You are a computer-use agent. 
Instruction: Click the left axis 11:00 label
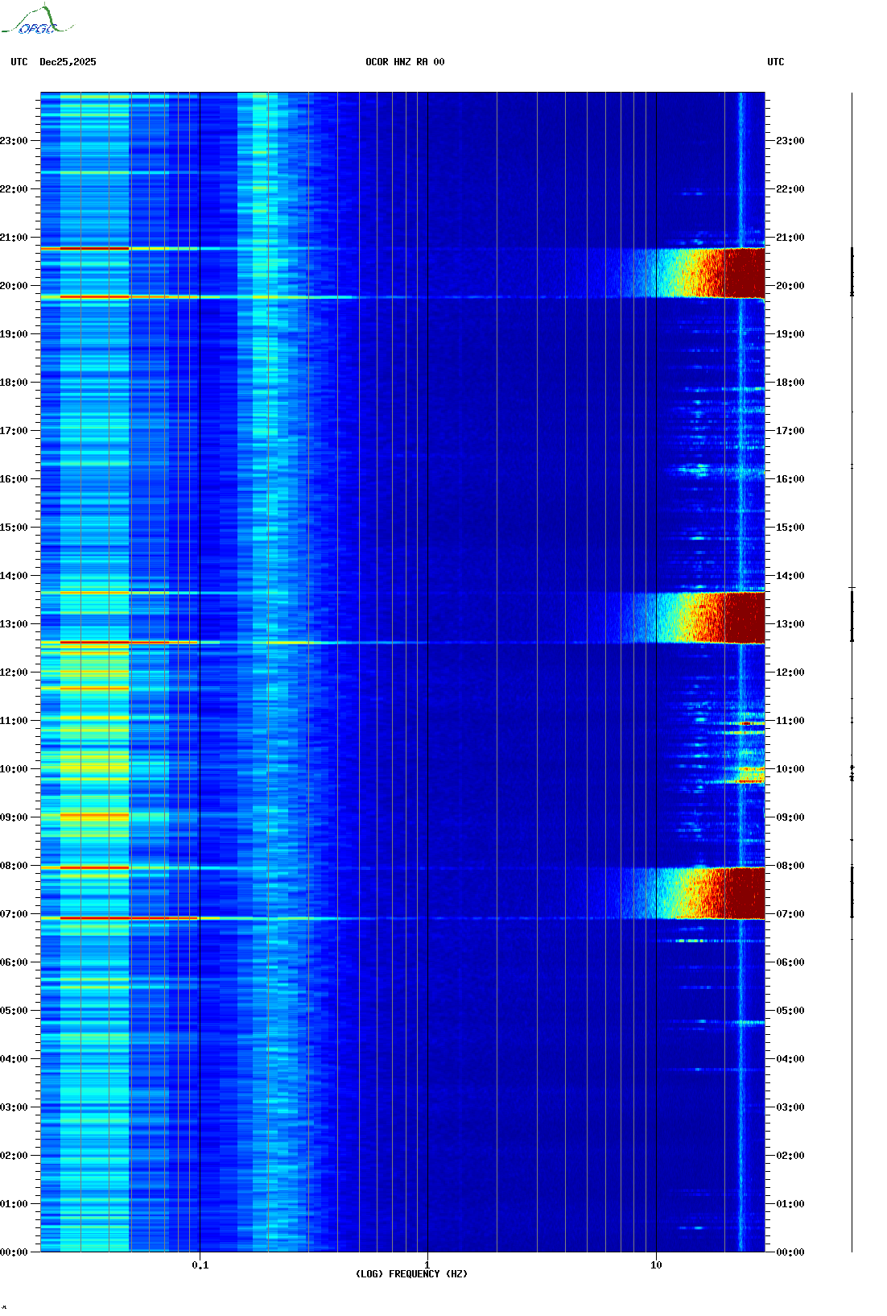point(14,721)
